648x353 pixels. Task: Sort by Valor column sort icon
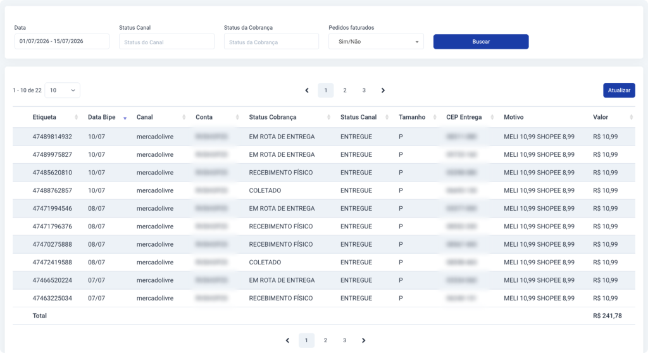coord(631,118)
